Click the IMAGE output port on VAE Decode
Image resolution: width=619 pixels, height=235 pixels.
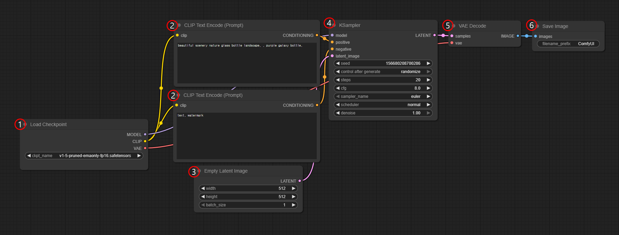coord(518,36)
